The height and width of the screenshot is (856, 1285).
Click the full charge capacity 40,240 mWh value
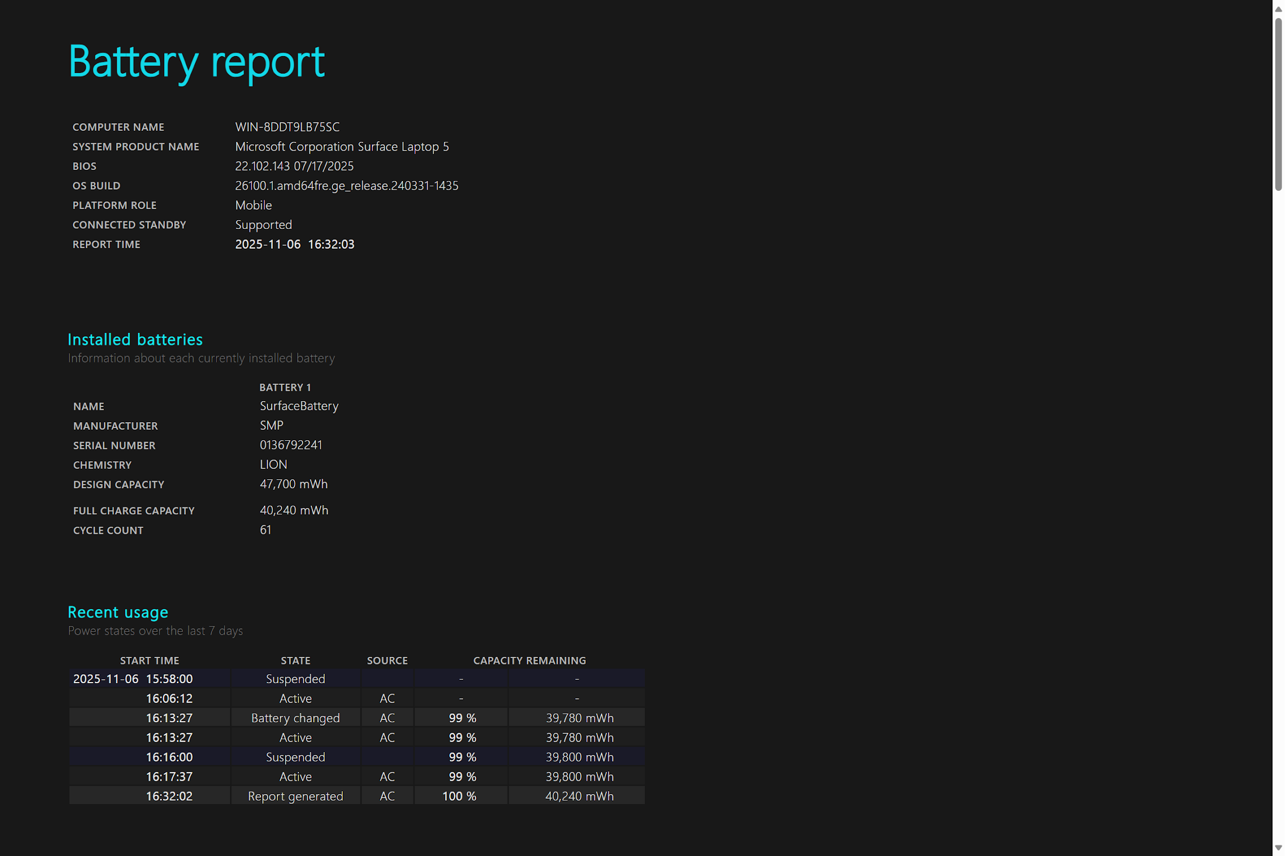point(294,510)
